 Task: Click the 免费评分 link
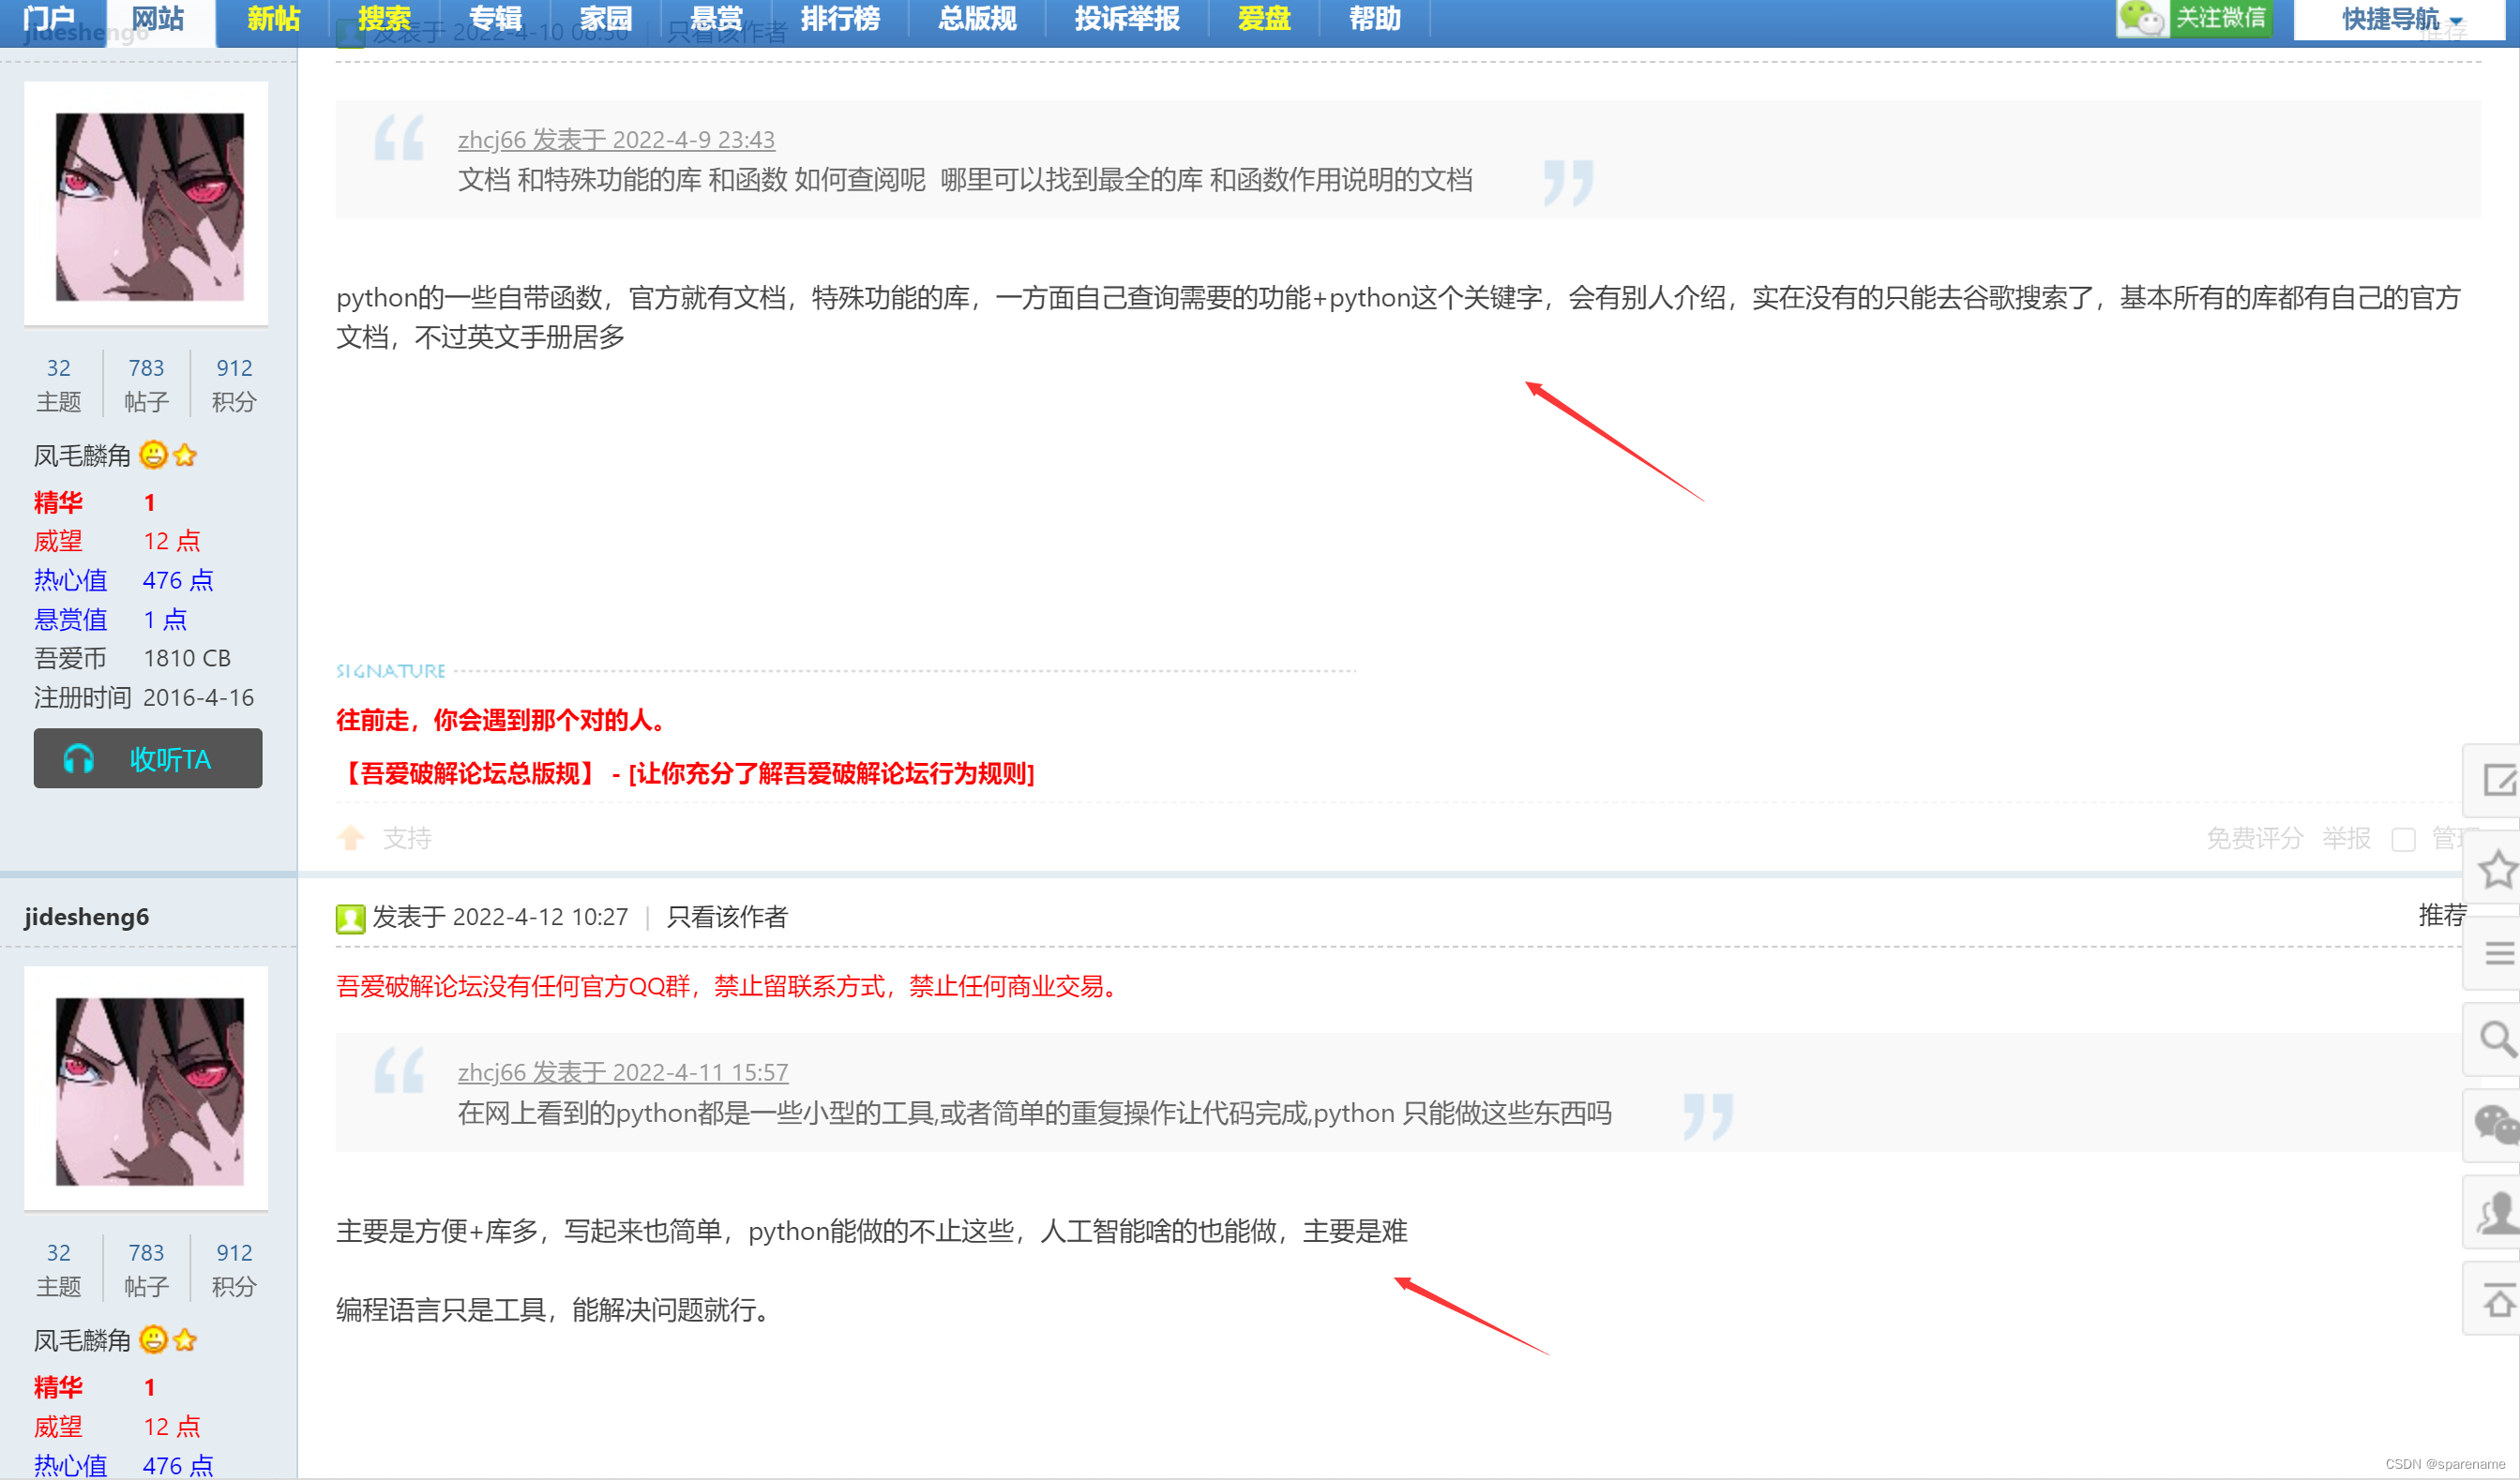[2254, 837]
